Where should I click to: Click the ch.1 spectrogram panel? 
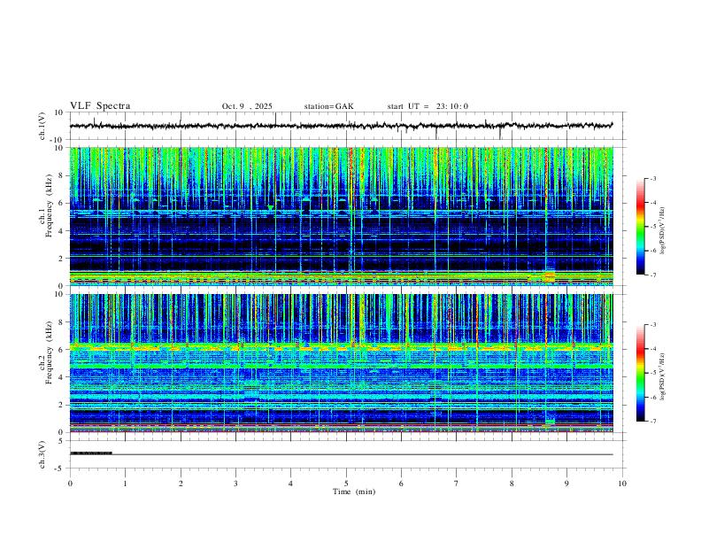click(x=341, y=216)
